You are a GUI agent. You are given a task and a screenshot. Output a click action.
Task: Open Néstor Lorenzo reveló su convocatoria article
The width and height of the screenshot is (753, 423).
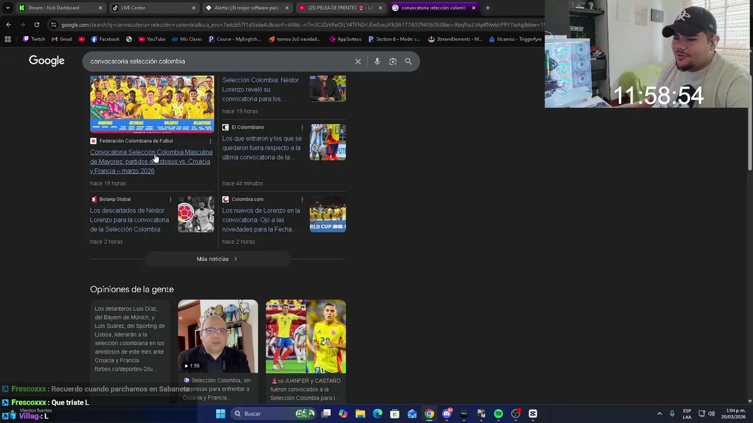click(x=261, y=89)
